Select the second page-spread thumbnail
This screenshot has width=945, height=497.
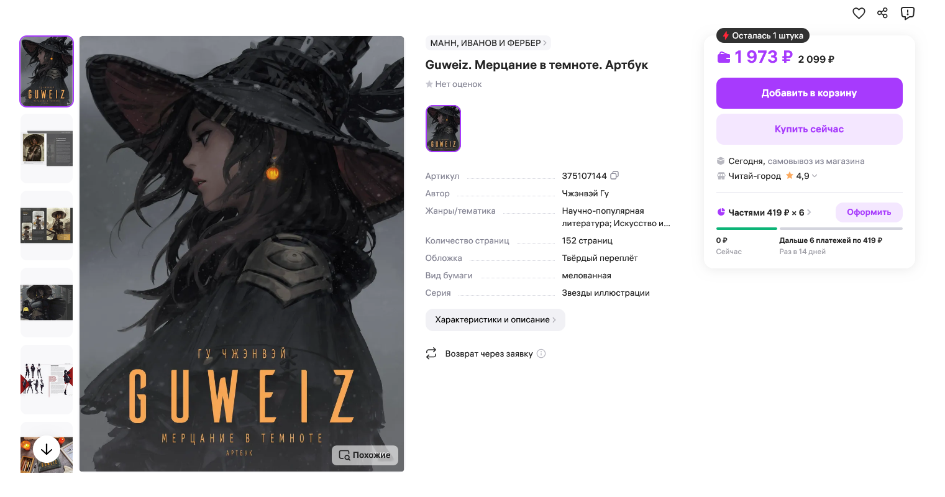pos(47,226)
